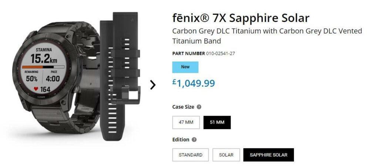Choose the SAPPHIRE SOLAR edition option

pos(268,155)
